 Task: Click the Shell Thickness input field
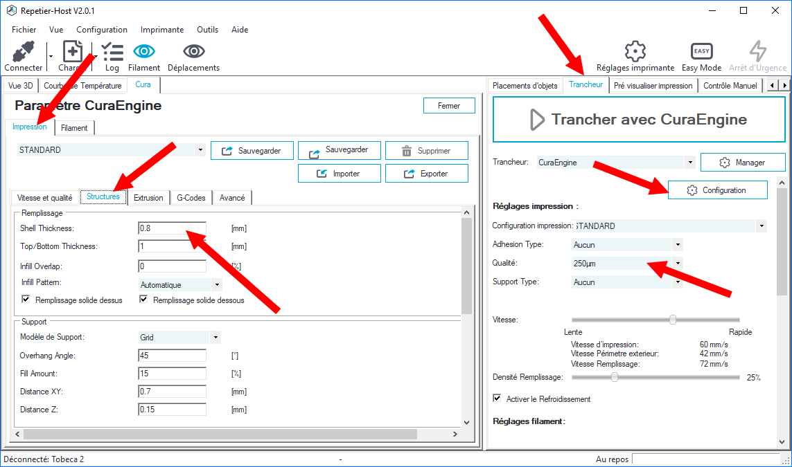pyautogui.click(x=172, y=228)
